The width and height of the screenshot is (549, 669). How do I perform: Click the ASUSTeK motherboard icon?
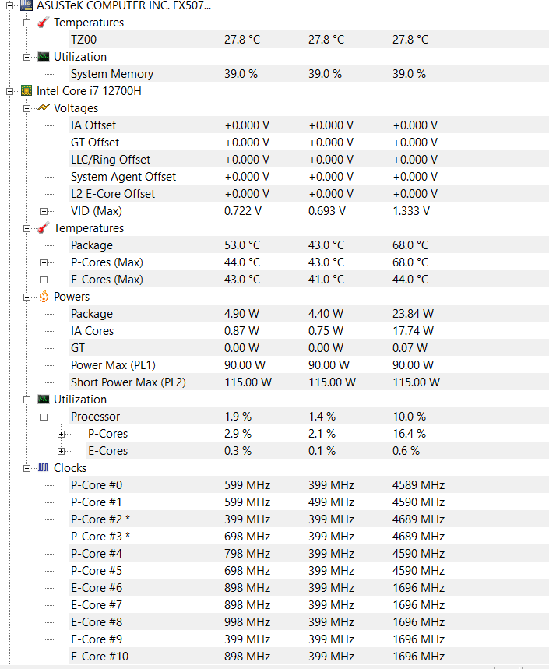coord(26,5)
